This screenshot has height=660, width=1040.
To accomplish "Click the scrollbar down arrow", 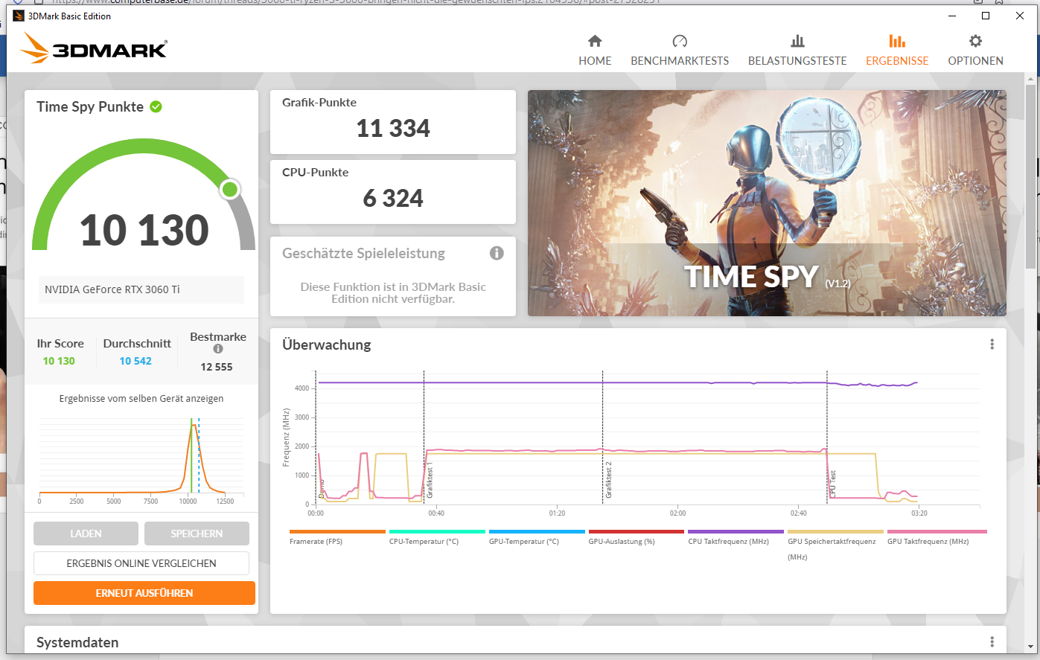I will [1031, 647].
